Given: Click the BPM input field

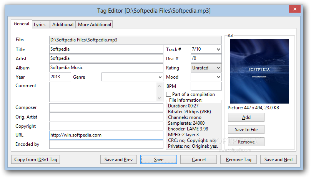Looking at the screenshot, I should [206, 86].
